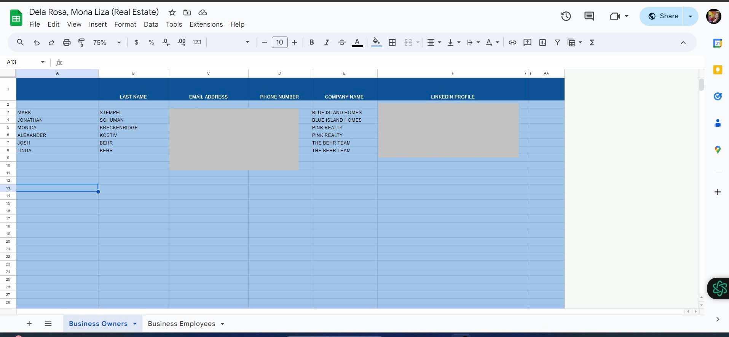Toggle strikethrough formatting
Viewport: 729px width, 337px height.
pos(342,43)
